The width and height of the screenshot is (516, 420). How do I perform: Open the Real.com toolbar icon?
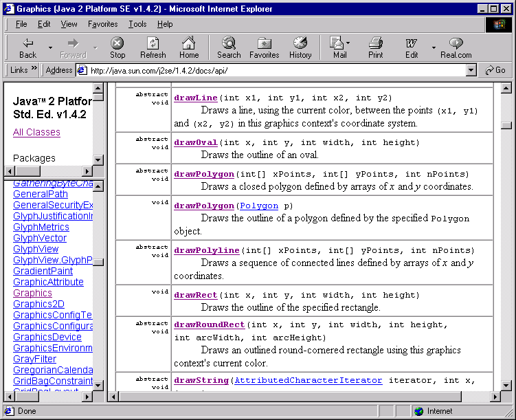(x=456, y=43)
